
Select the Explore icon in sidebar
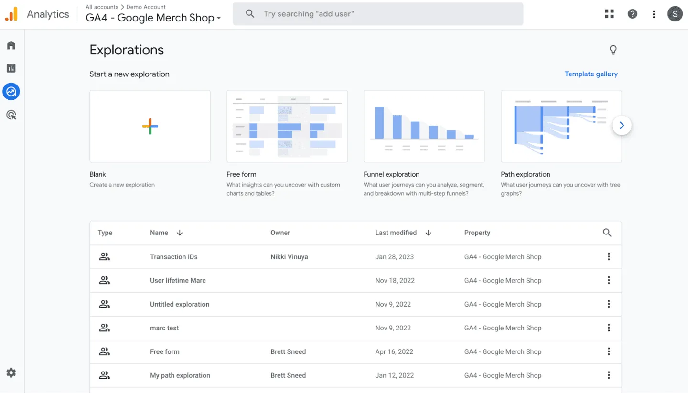(11, 91)
